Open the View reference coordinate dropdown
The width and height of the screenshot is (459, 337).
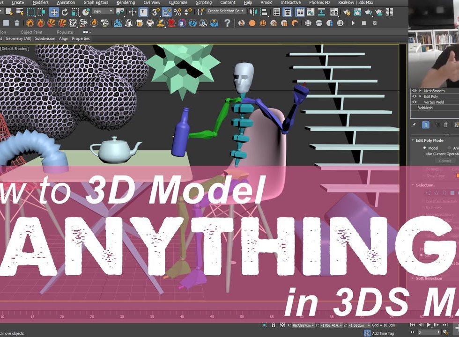click(103, 11)
